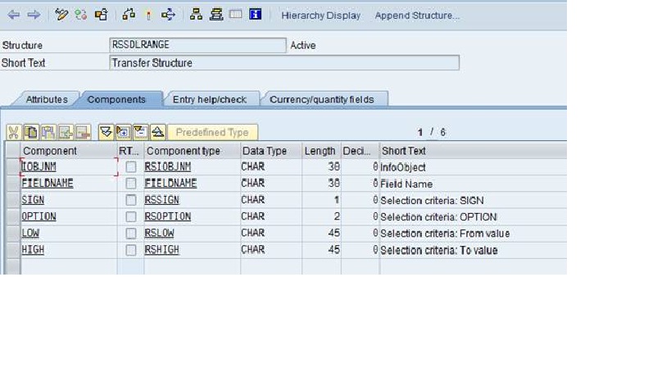Click the grayed Contents table icon
671x377 pixels.
235,15
